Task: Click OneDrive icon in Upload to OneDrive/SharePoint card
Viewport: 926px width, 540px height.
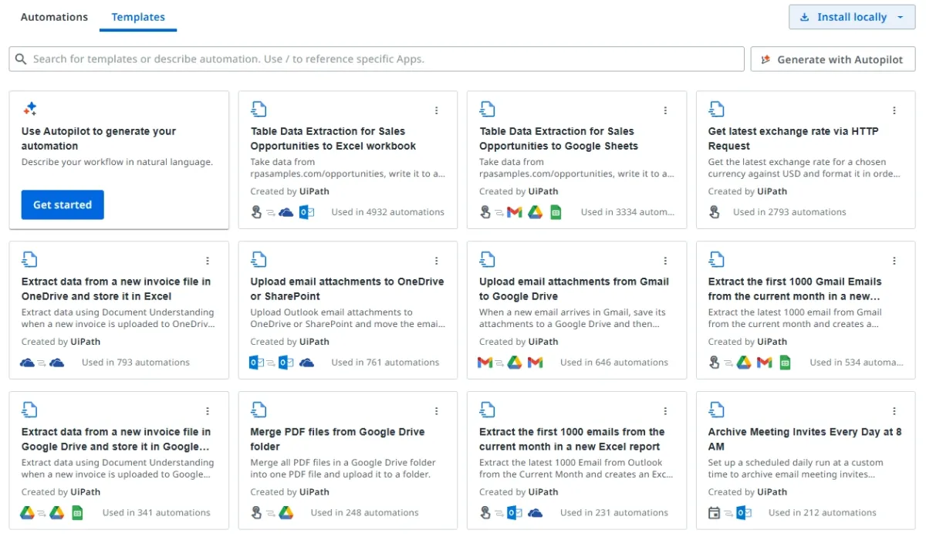Action: tap(306, 363)
